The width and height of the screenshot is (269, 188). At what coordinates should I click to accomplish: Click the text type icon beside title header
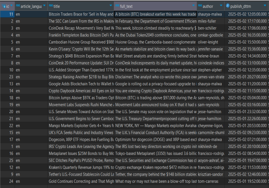(x=51, y=6)
